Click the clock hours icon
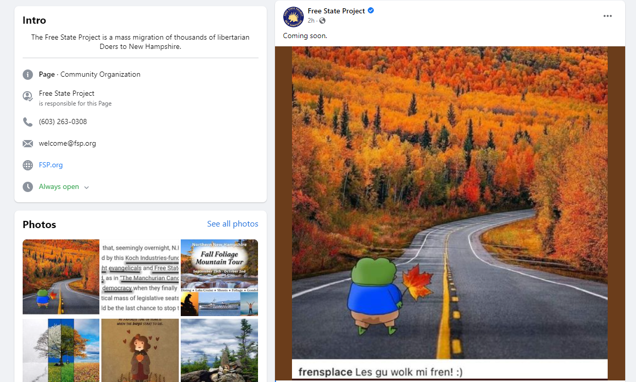Viewport: 636px width, 382px height. [x=28, y=187]
